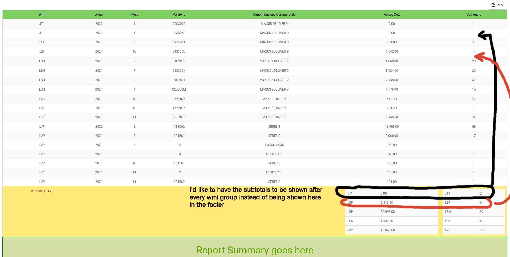Sort rows by the Mese column header
Image resolution: width=510 pixels, height=257 pixels.
click(x=134, y=15)
